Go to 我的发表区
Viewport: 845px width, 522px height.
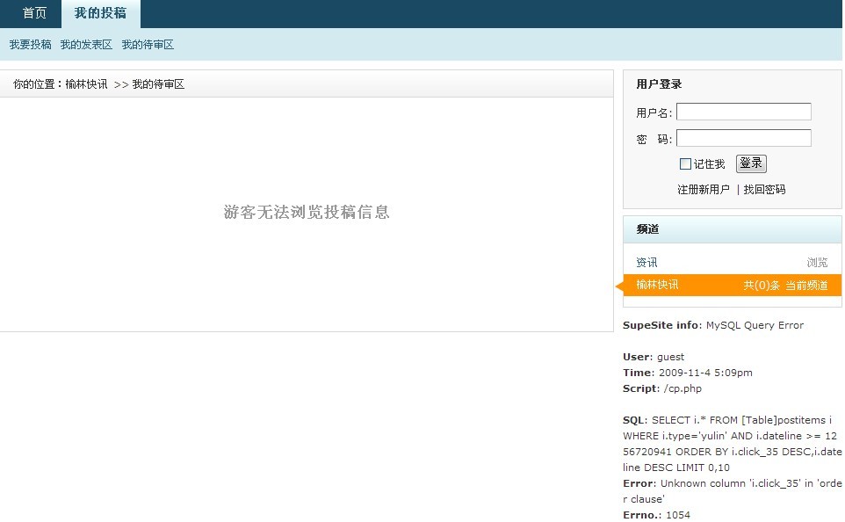tap(86, 45)
